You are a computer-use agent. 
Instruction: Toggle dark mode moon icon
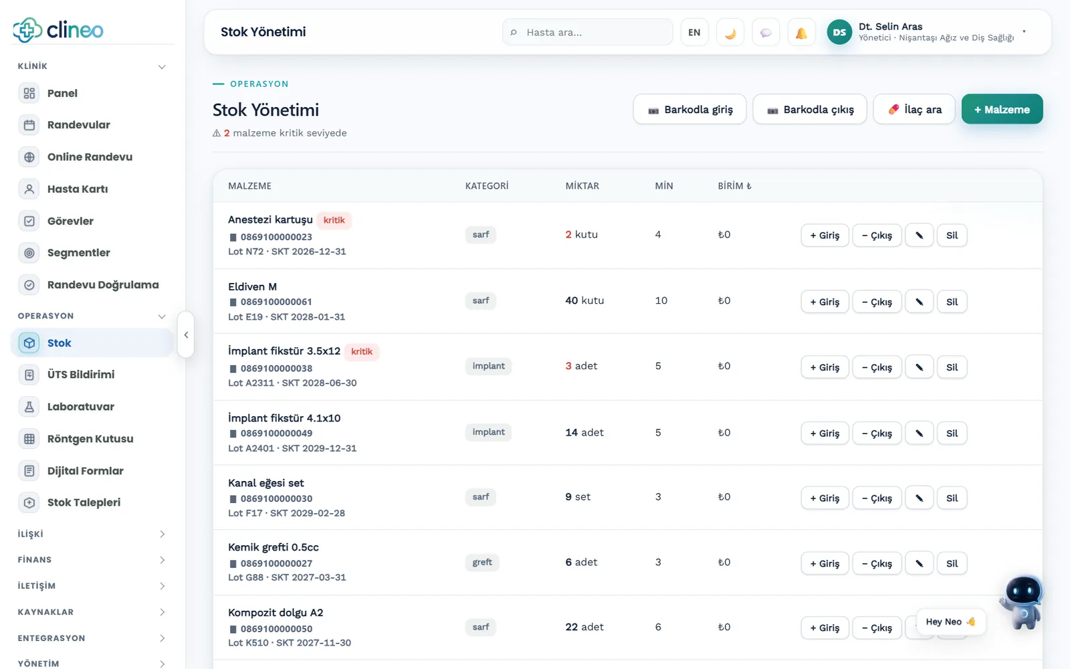[730, 32]
